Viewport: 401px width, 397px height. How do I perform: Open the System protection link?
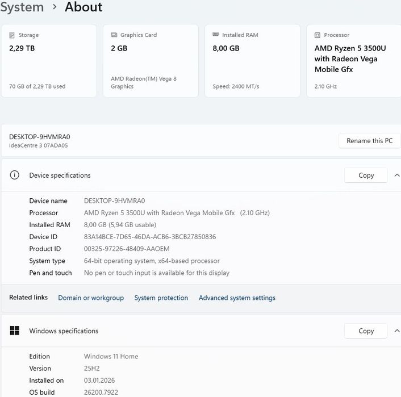click(161, 298)
